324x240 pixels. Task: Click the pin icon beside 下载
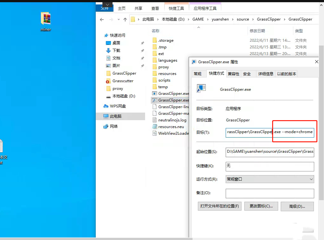142,51
